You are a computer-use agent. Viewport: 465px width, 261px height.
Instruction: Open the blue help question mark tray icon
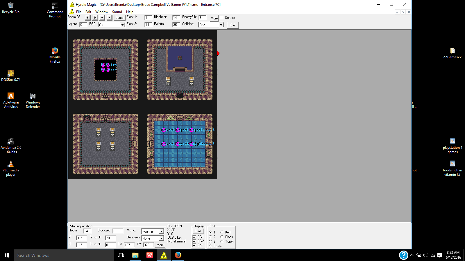[403, 255]
